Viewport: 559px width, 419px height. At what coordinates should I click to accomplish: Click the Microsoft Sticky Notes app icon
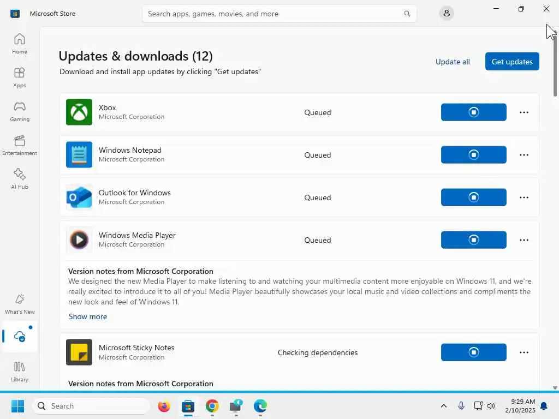click(79, 352)
